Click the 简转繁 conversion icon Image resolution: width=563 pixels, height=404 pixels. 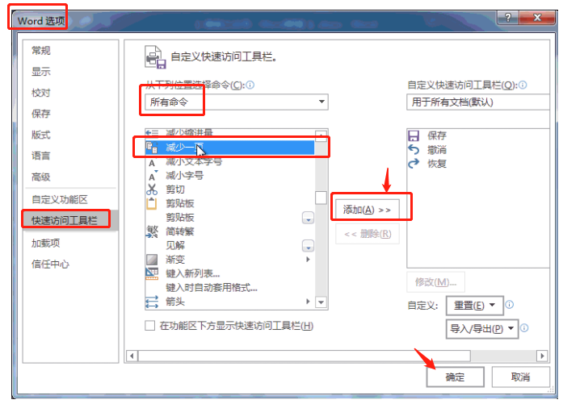pyautogui.click(x=152, y=231)
